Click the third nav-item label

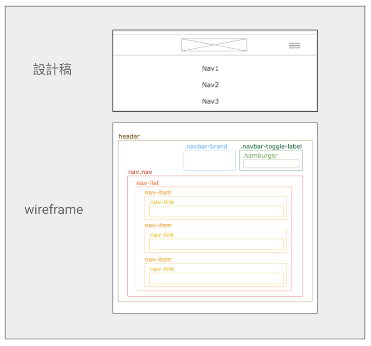pos(158,259)
